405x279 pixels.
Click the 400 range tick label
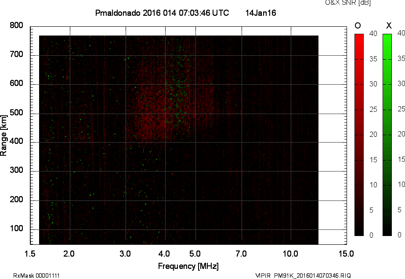point(16,141)
